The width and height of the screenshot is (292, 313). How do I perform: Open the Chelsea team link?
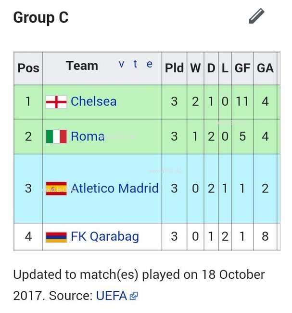click(x=93, y=101)
